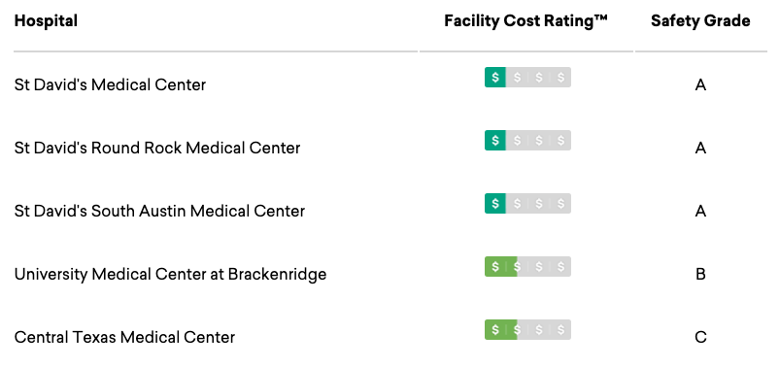Click last gray dollar sign in Central Texas rating
The height and width of the screenshot is (367, 780).
[561, 330]
